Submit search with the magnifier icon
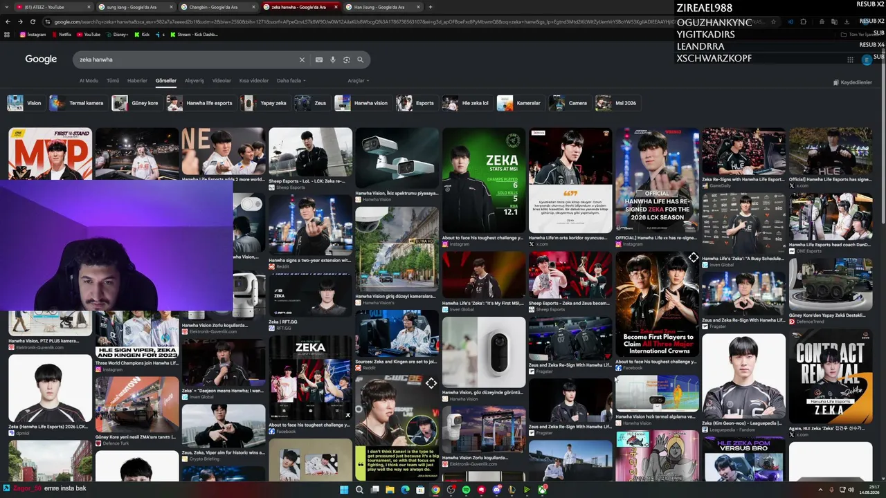 point(361,60)
